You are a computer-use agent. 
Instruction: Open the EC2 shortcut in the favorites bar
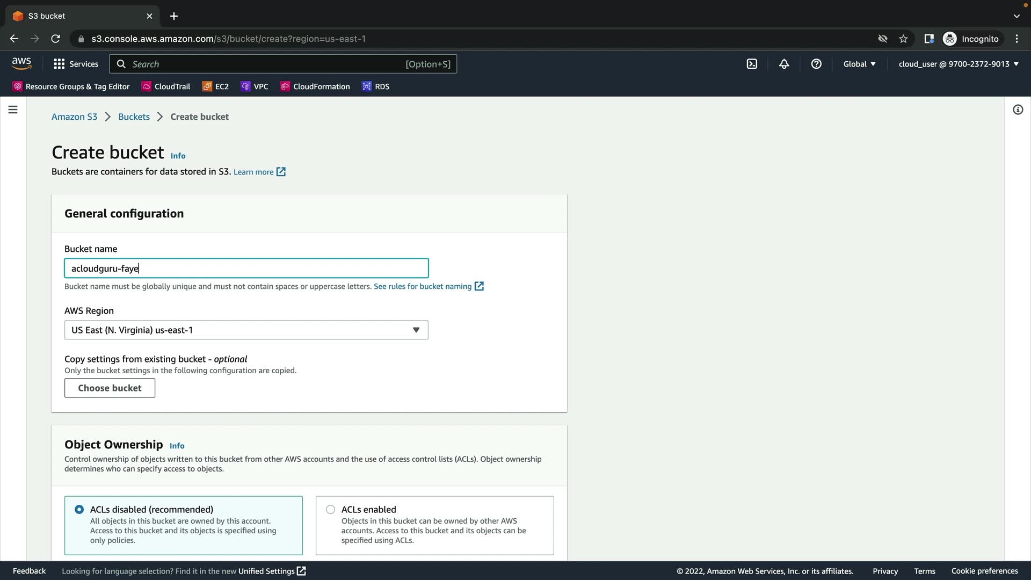[215, 86]
